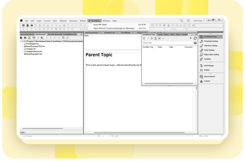Screen dimensions: 245x162
Task: Open Object Style Catalog from the right panel
Action: (211, 55)
